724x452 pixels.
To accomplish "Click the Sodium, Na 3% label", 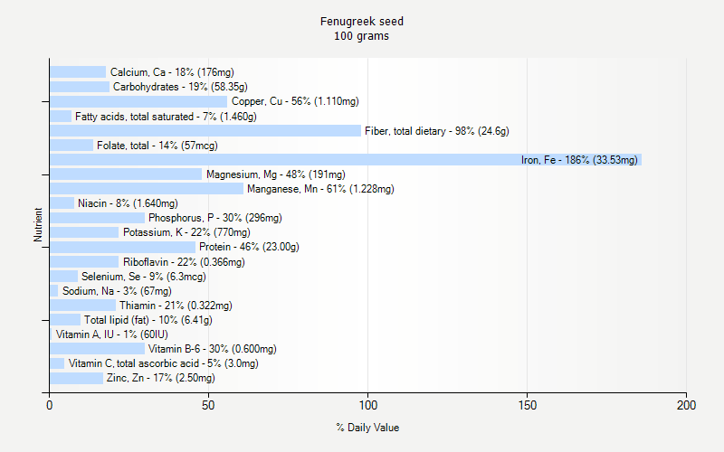I will [117, 291].
